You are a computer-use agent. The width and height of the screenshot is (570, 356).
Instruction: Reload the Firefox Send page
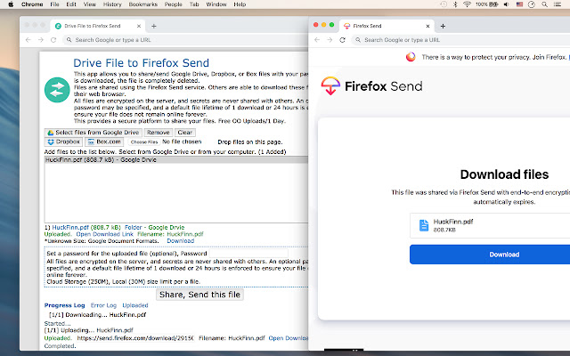click(342, 40)
